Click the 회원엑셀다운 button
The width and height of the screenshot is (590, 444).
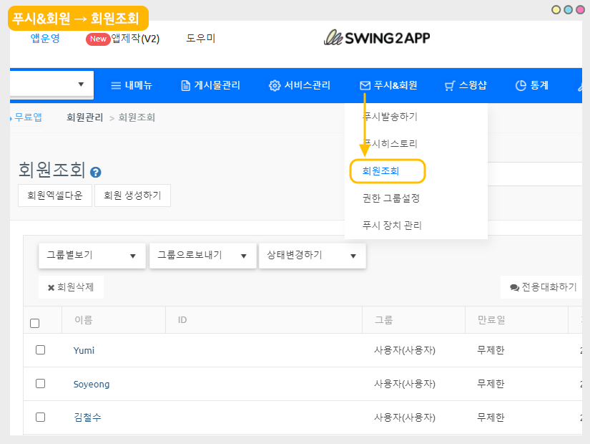[x=55, y=196]
